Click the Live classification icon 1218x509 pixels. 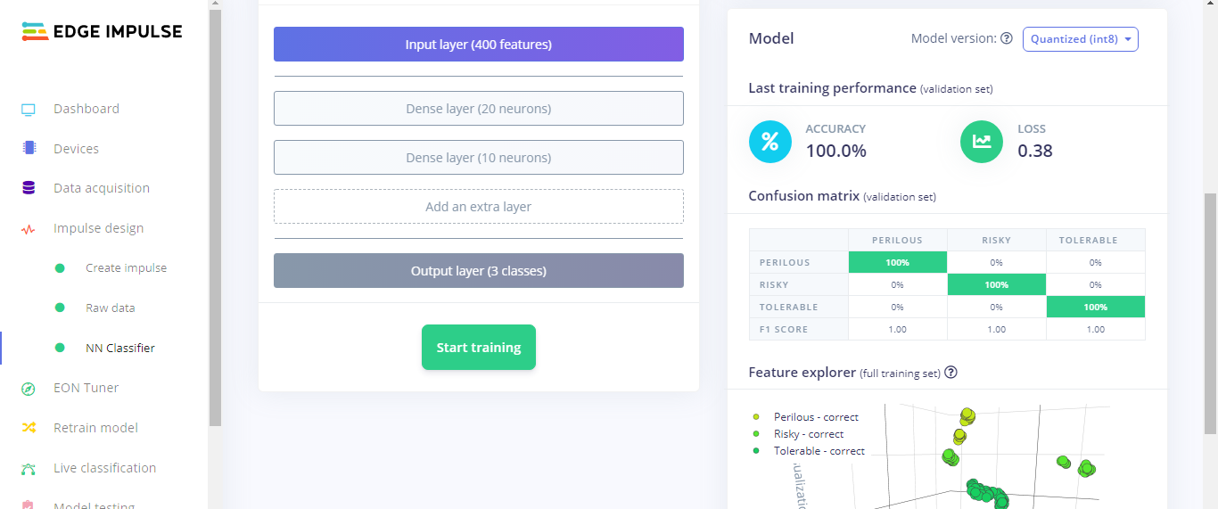[x=29, y=469]
